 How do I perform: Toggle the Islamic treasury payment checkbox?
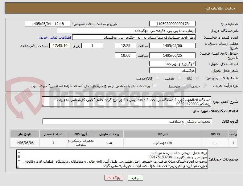click(154, 85)
